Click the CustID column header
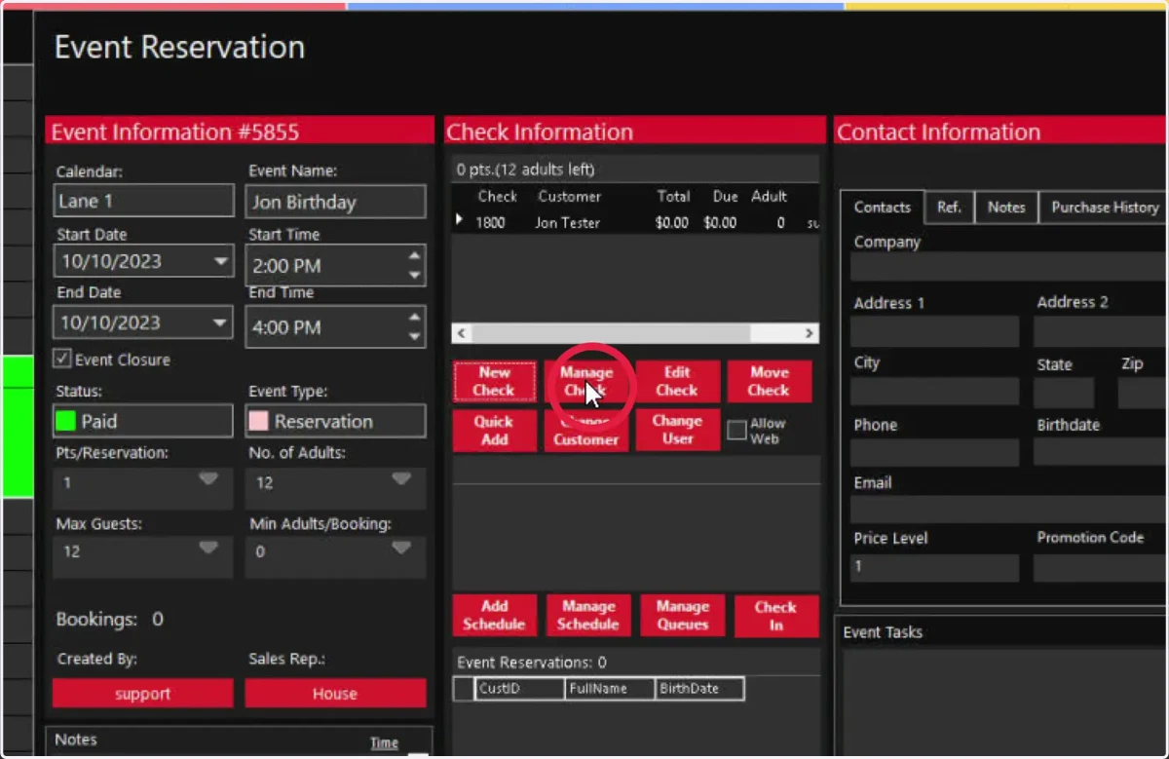Viewport: 1169px width, 759px height. tap(520, 689)
